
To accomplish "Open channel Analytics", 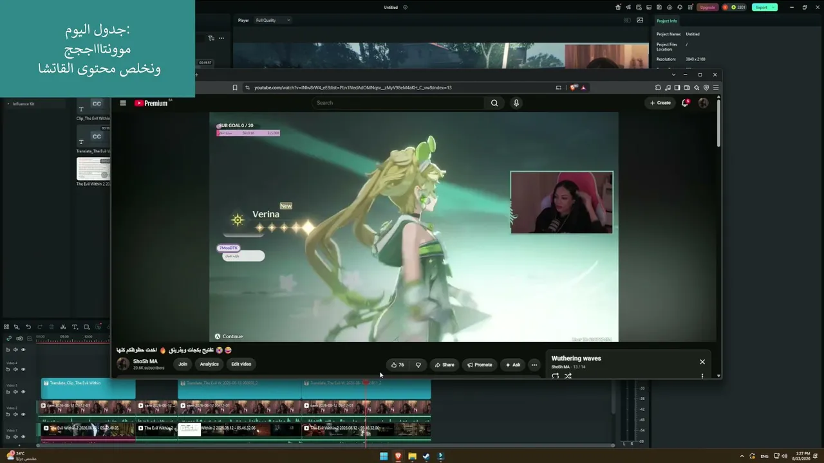I will pos(209,365).
